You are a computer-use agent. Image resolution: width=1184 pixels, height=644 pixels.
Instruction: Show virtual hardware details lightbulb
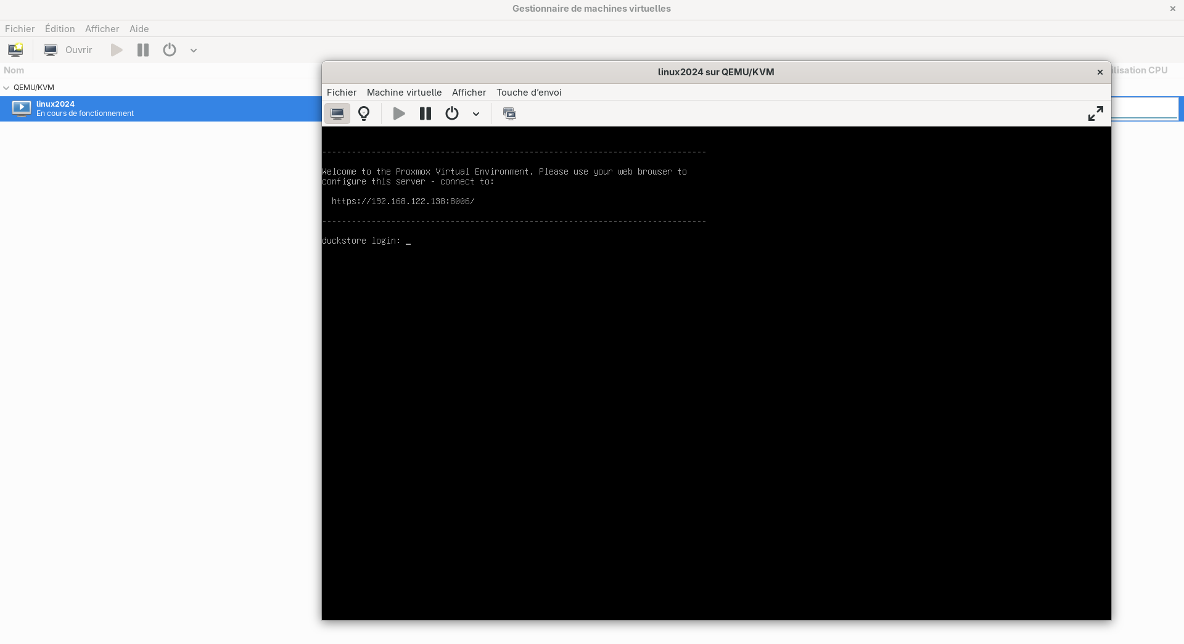pyautogui.click(x=364, y=114)
